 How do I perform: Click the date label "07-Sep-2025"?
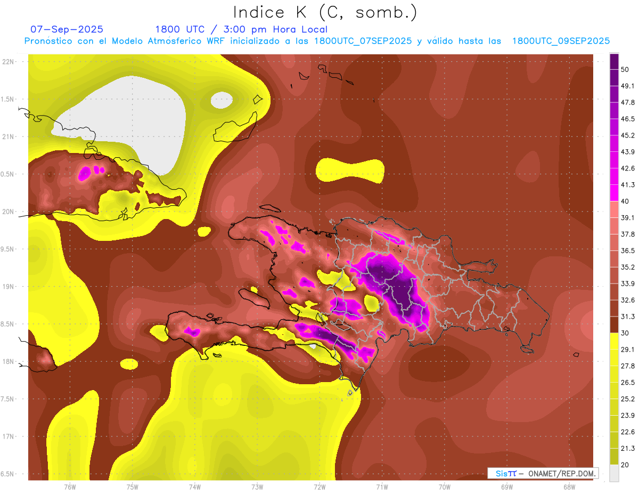tap(67, 29)
